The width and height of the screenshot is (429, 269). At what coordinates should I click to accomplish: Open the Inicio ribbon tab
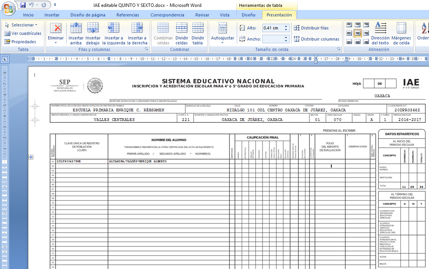[28, 15]
